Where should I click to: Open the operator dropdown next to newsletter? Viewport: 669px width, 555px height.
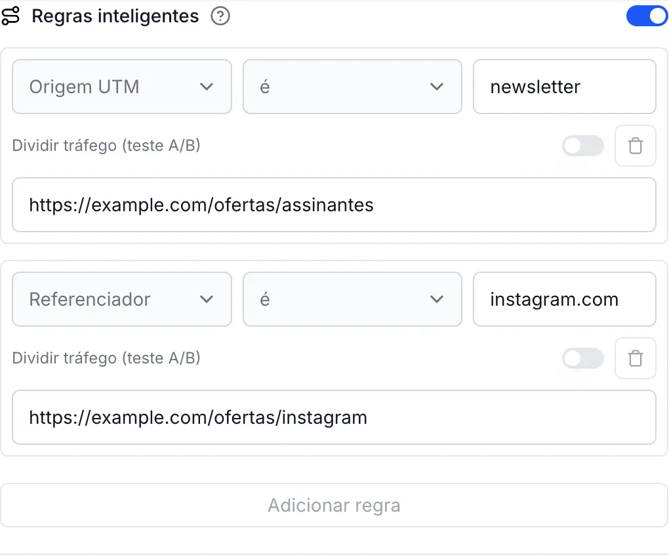[x=352, y=87]
